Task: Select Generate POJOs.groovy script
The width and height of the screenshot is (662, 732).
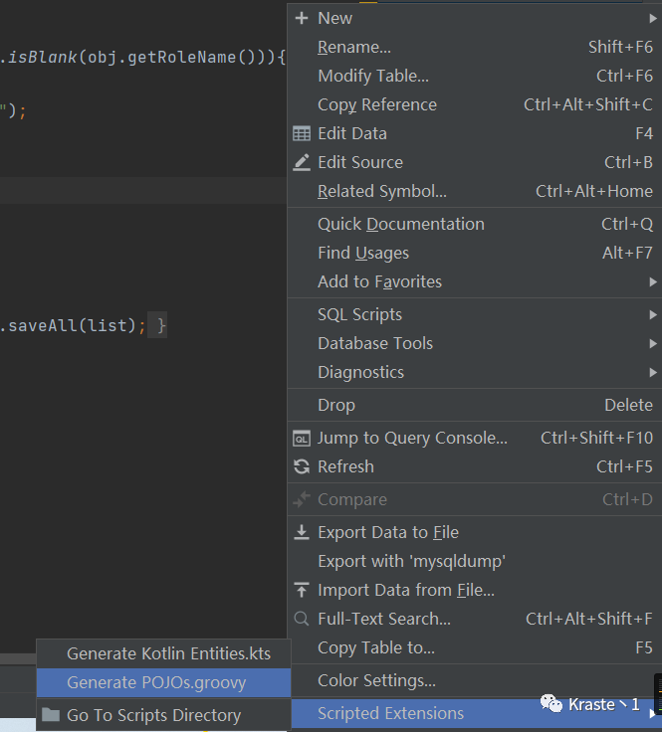Action: (x=156, y=682)
